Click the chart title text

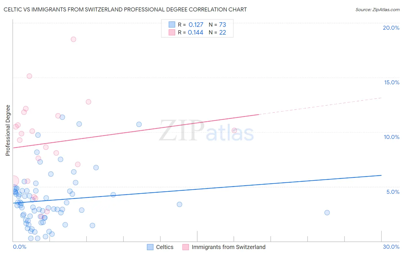tap(125, 9)
